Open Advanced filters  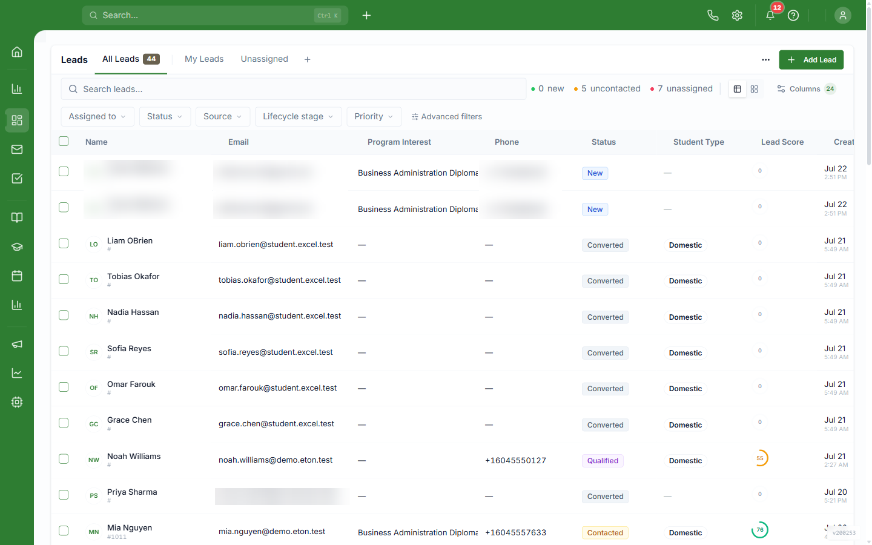(x=447, y=116)
